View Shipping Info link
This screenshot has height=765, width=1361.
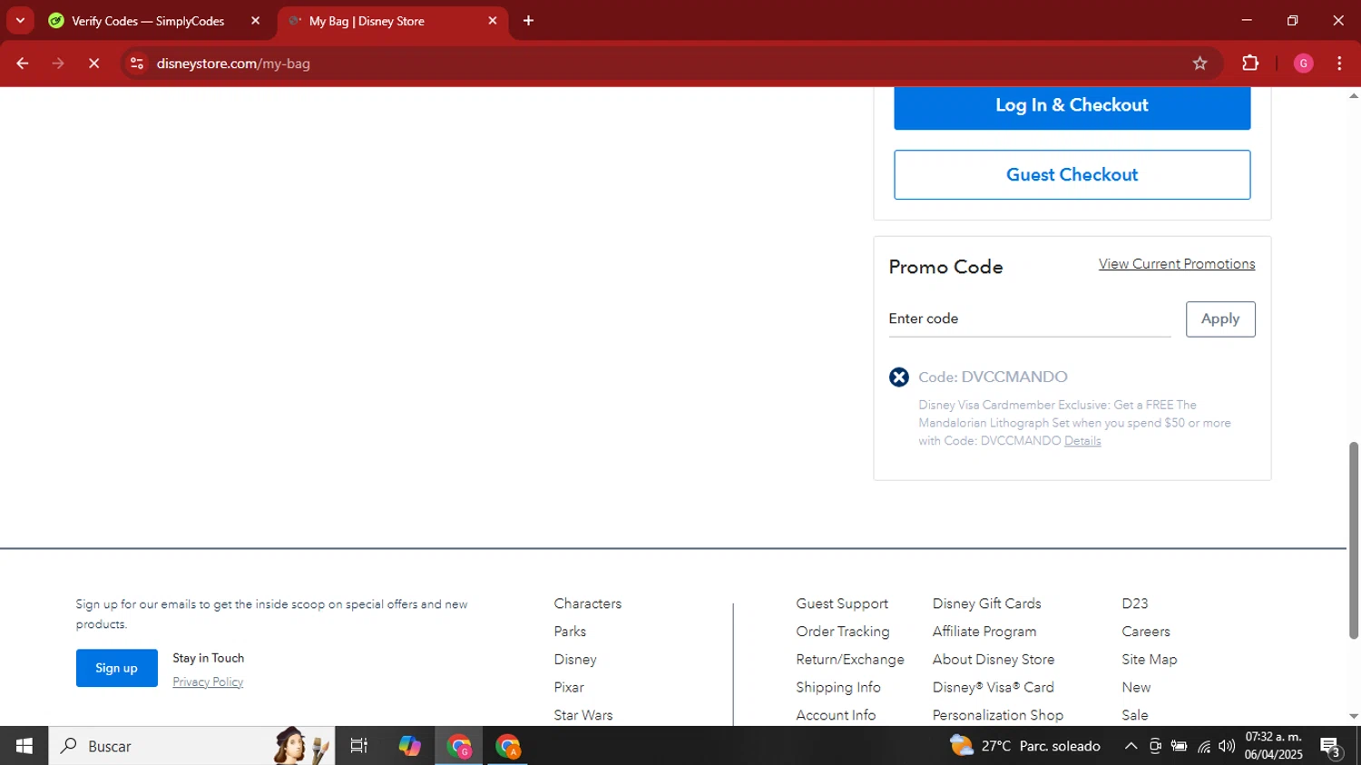(838, 688)
